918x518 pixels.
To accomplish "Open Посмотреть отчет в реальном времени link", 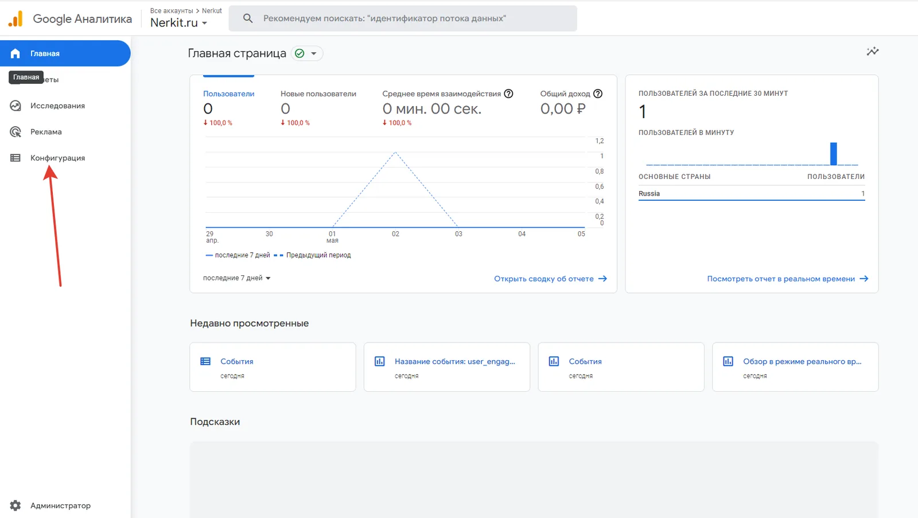I will tap(788, 279).
